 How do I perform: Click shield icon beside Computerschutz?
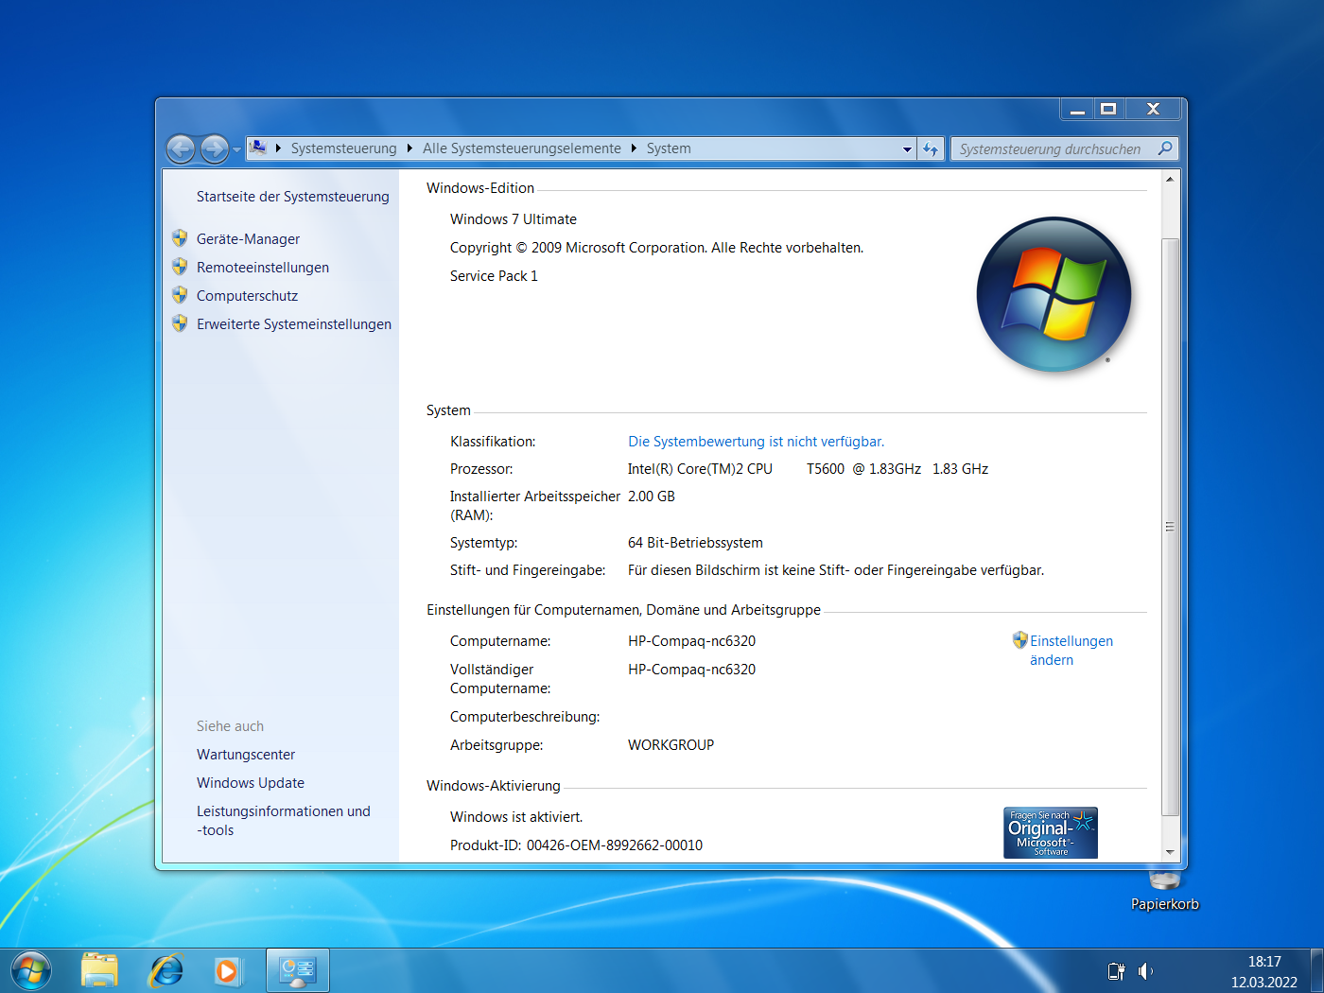[180, 295]
